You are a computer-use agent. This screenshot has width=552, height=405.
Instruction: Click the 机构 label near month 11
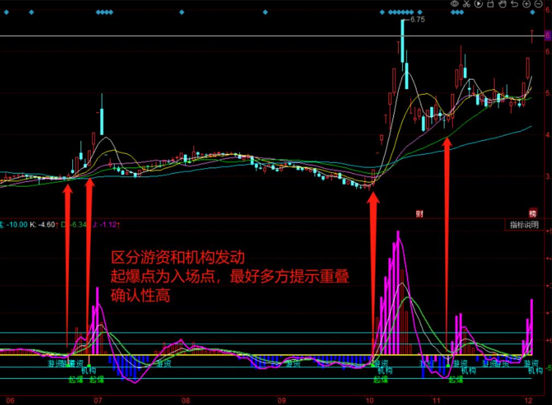point(468,371)
